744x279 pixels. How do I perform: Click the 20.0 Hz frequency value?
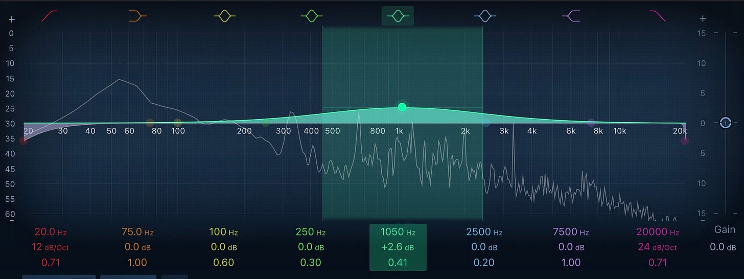[50, 232]
